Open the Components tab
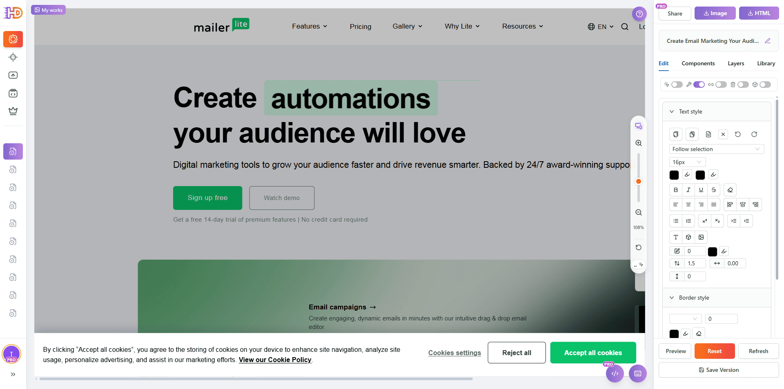Screen dimensions: 784x389 point(698,63)
